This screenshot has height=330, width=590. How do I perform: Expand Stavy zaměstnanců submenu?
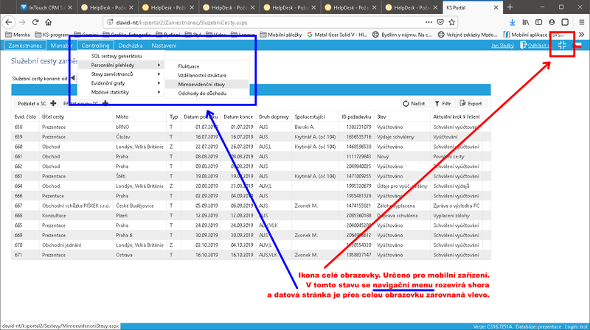point(121,74)
